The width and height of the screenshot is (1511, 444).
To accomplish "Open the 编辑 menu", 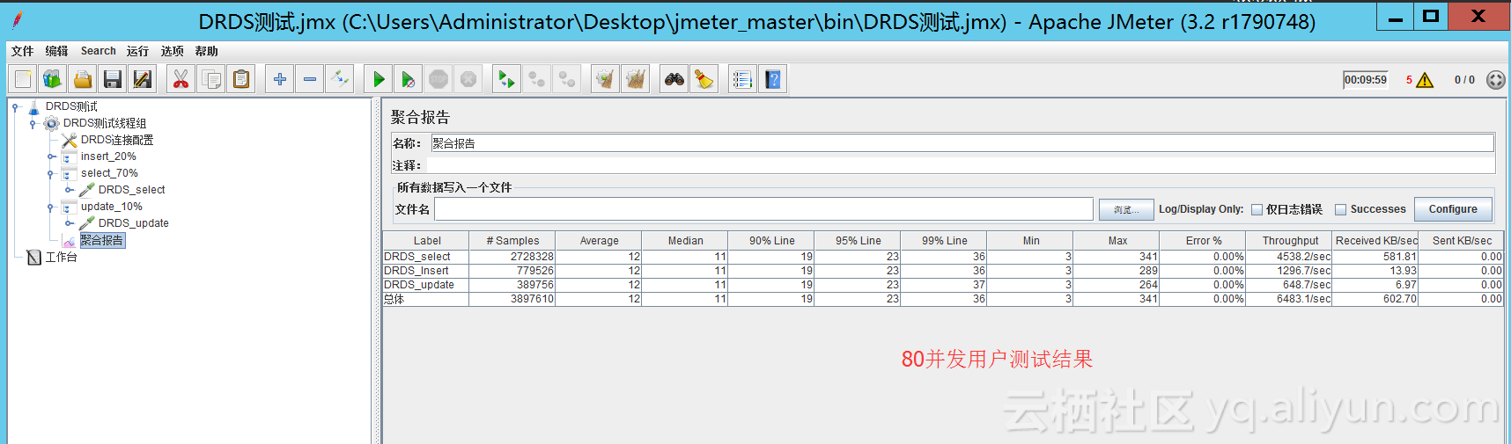I will (56, 51).
